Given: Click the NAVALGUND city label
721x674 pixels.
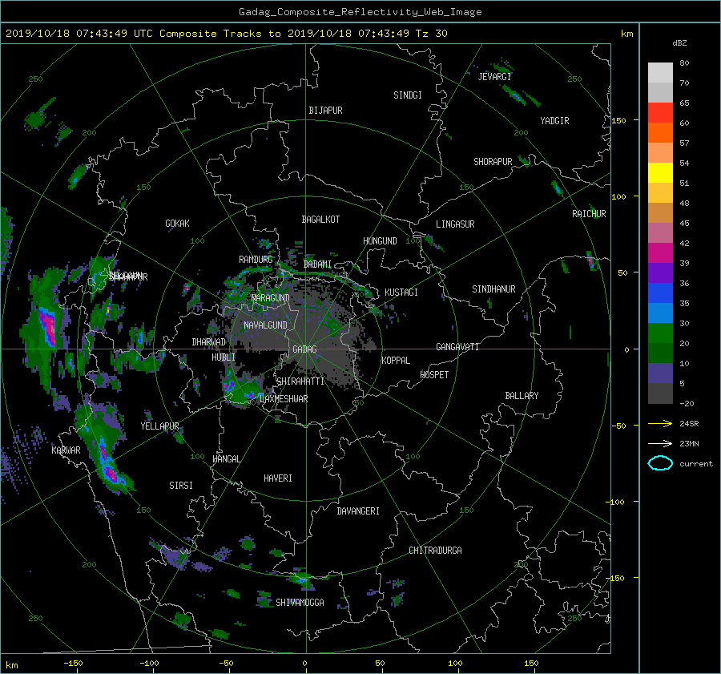Looking at the screenshot, I should (x=265, y=325).
